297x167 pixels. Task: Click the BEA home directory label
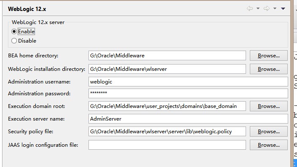[x=33, y=56]
